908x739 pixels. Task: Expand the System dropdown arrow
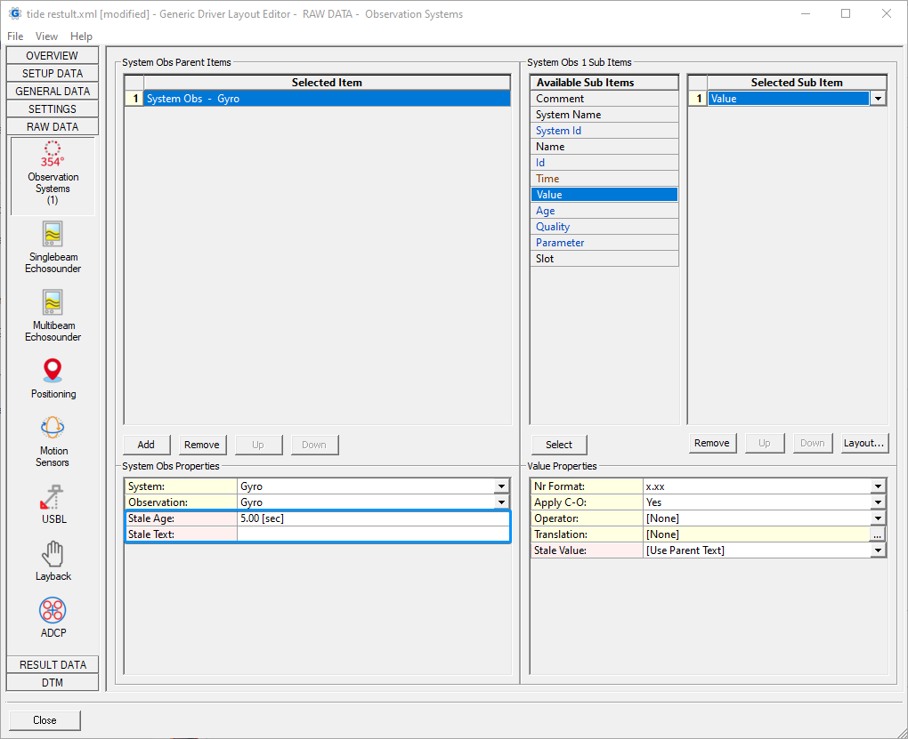(x=502, y=486)
